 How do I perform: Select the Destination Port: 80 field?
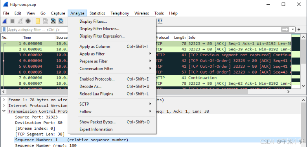(x=39, y=123)
